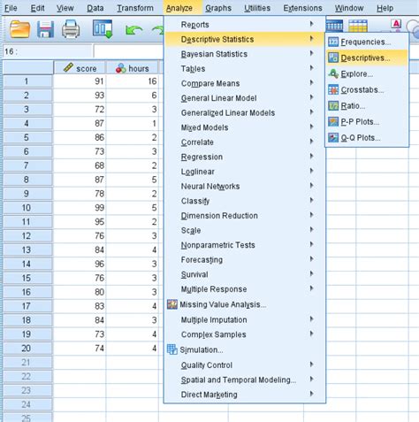
Task: Select Multiple Response menu entry
Action: pos(245,289)
